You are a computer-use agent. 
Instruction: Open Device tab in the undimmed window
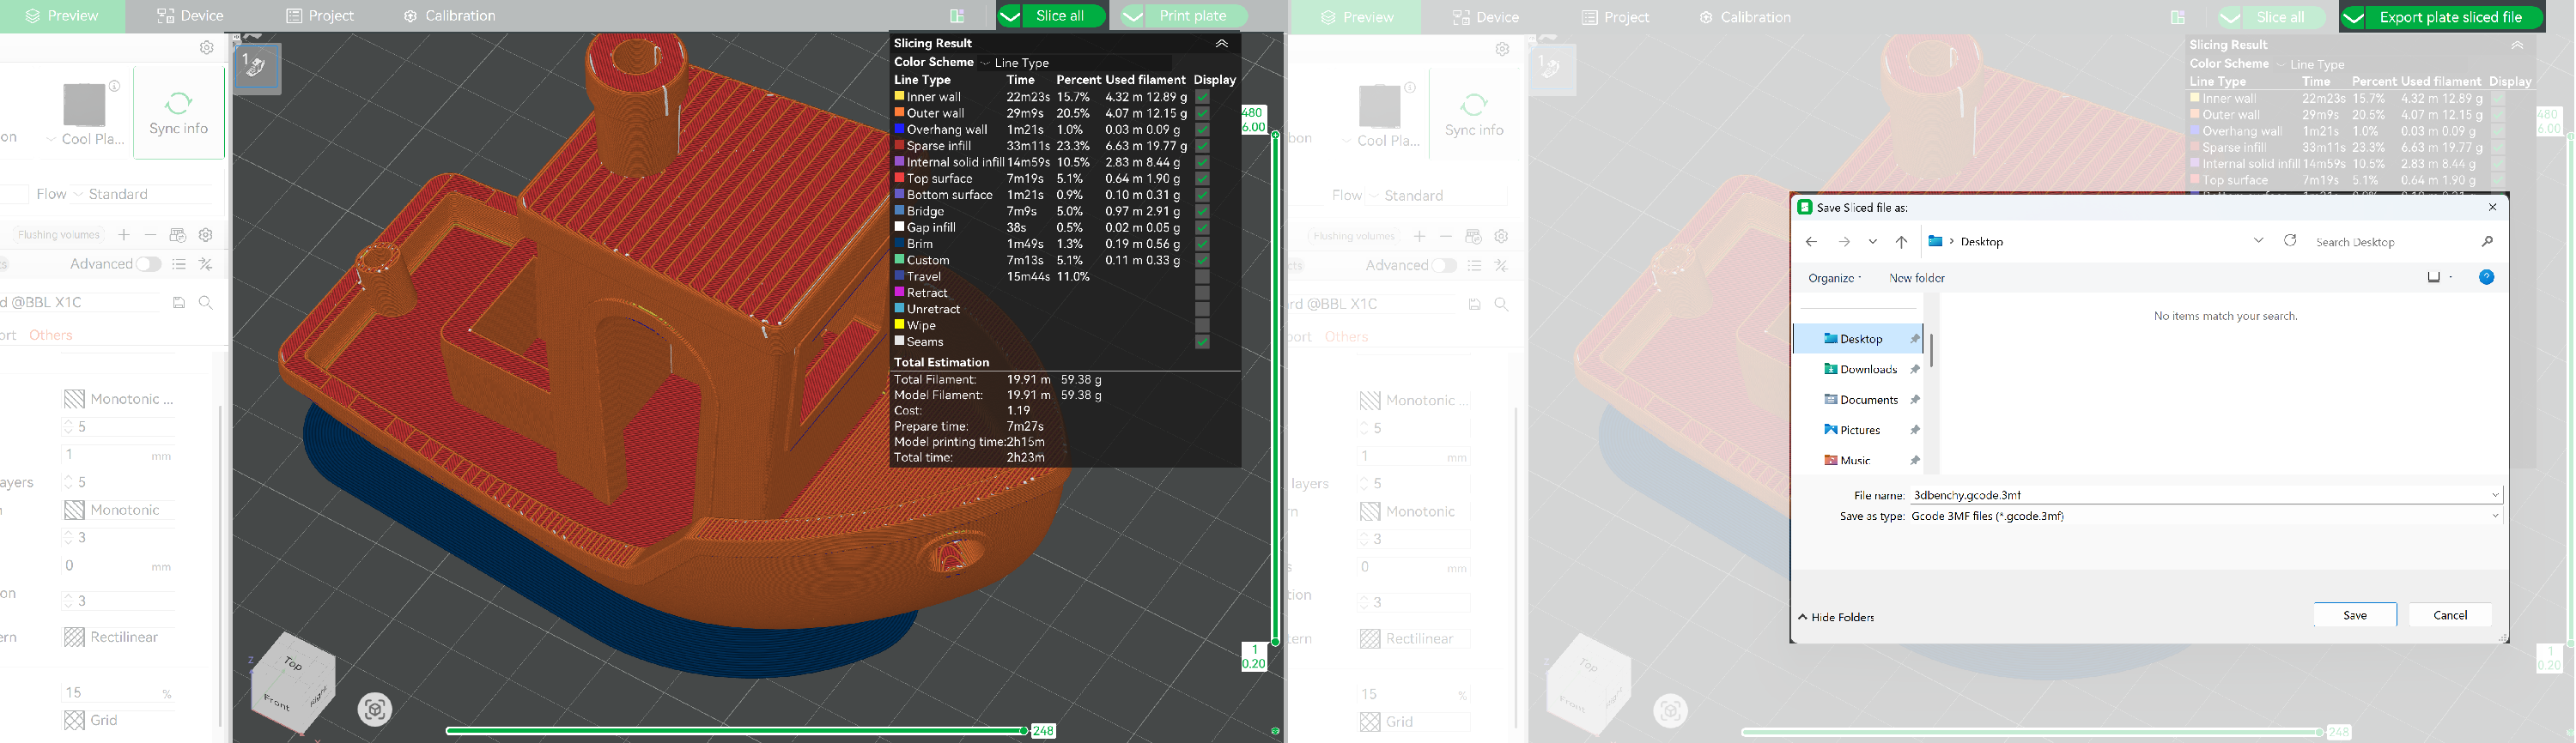pos(190,16)
